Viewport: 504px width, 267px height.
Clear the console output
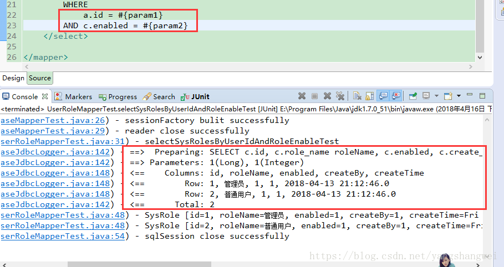tap(358, 96)
